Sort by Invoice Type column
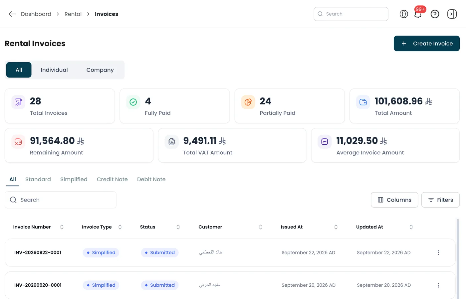 [120, 227]
